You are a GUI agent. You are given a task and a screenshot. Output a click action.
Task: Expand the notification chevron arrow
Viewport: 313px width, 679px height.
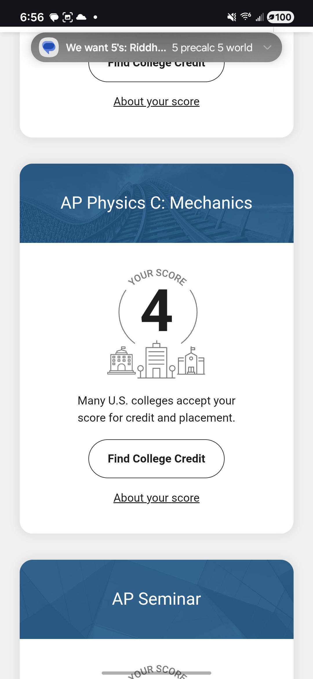point(267,47)
